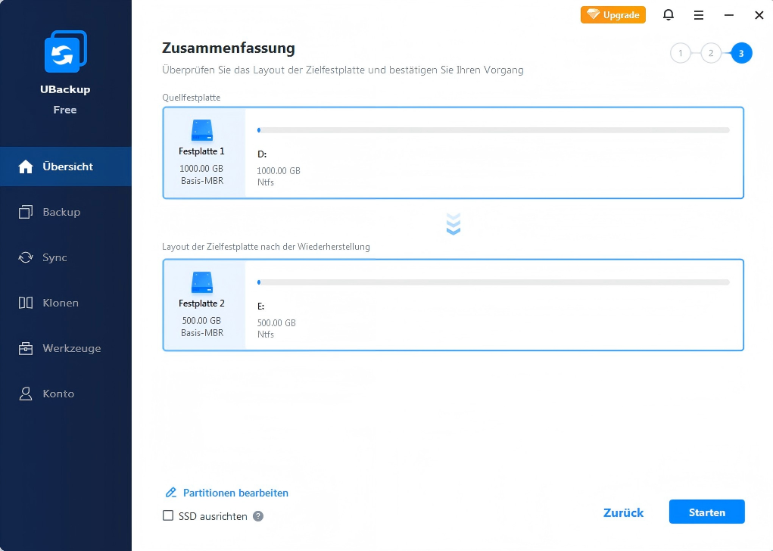
Task: Click the Festplatte 2 disk icon
Action: pos(201,282)
